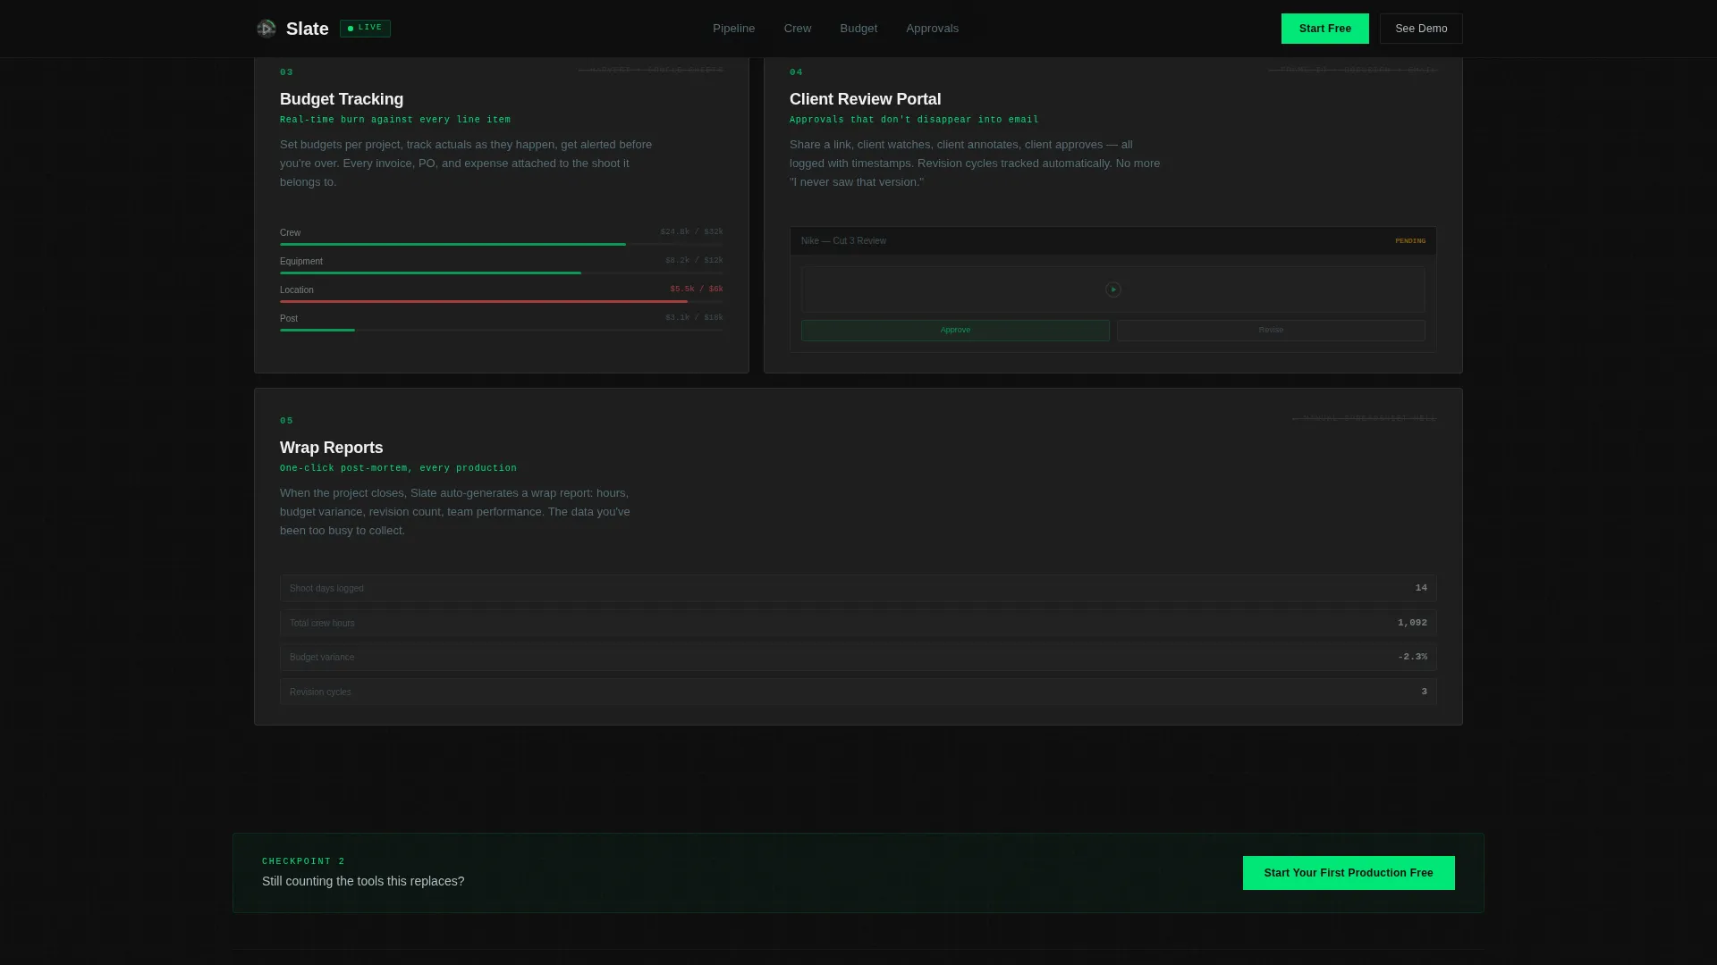Click the Client Review Portal heading
The height and width of the screenshot is (965, 1717).
865,99
